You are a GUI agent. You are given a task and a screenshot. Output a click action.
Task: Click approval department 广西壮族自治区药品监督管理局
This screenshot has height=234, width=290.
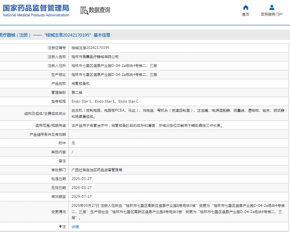(x=97, y=170)
